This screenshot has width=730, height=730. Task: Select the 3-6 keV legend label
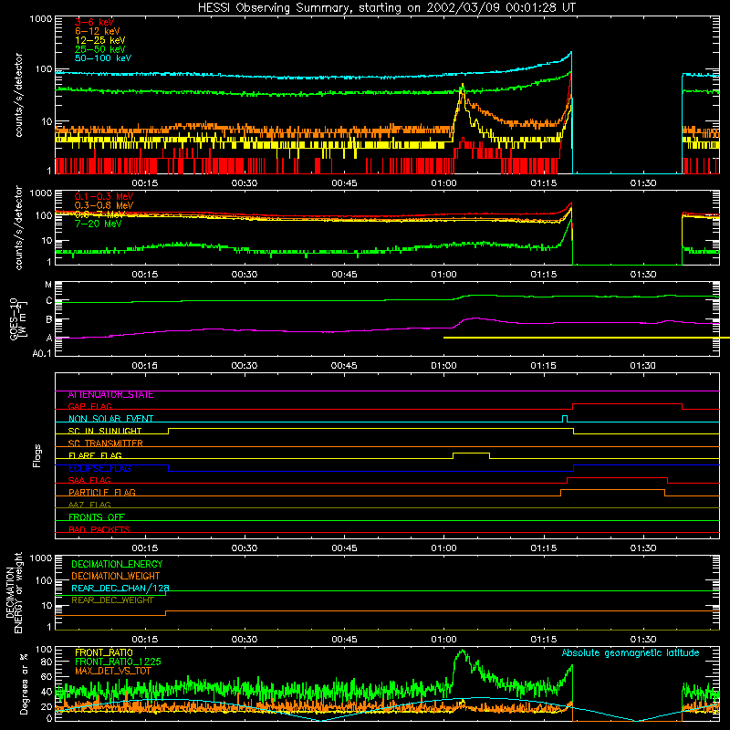pos(94,22)
